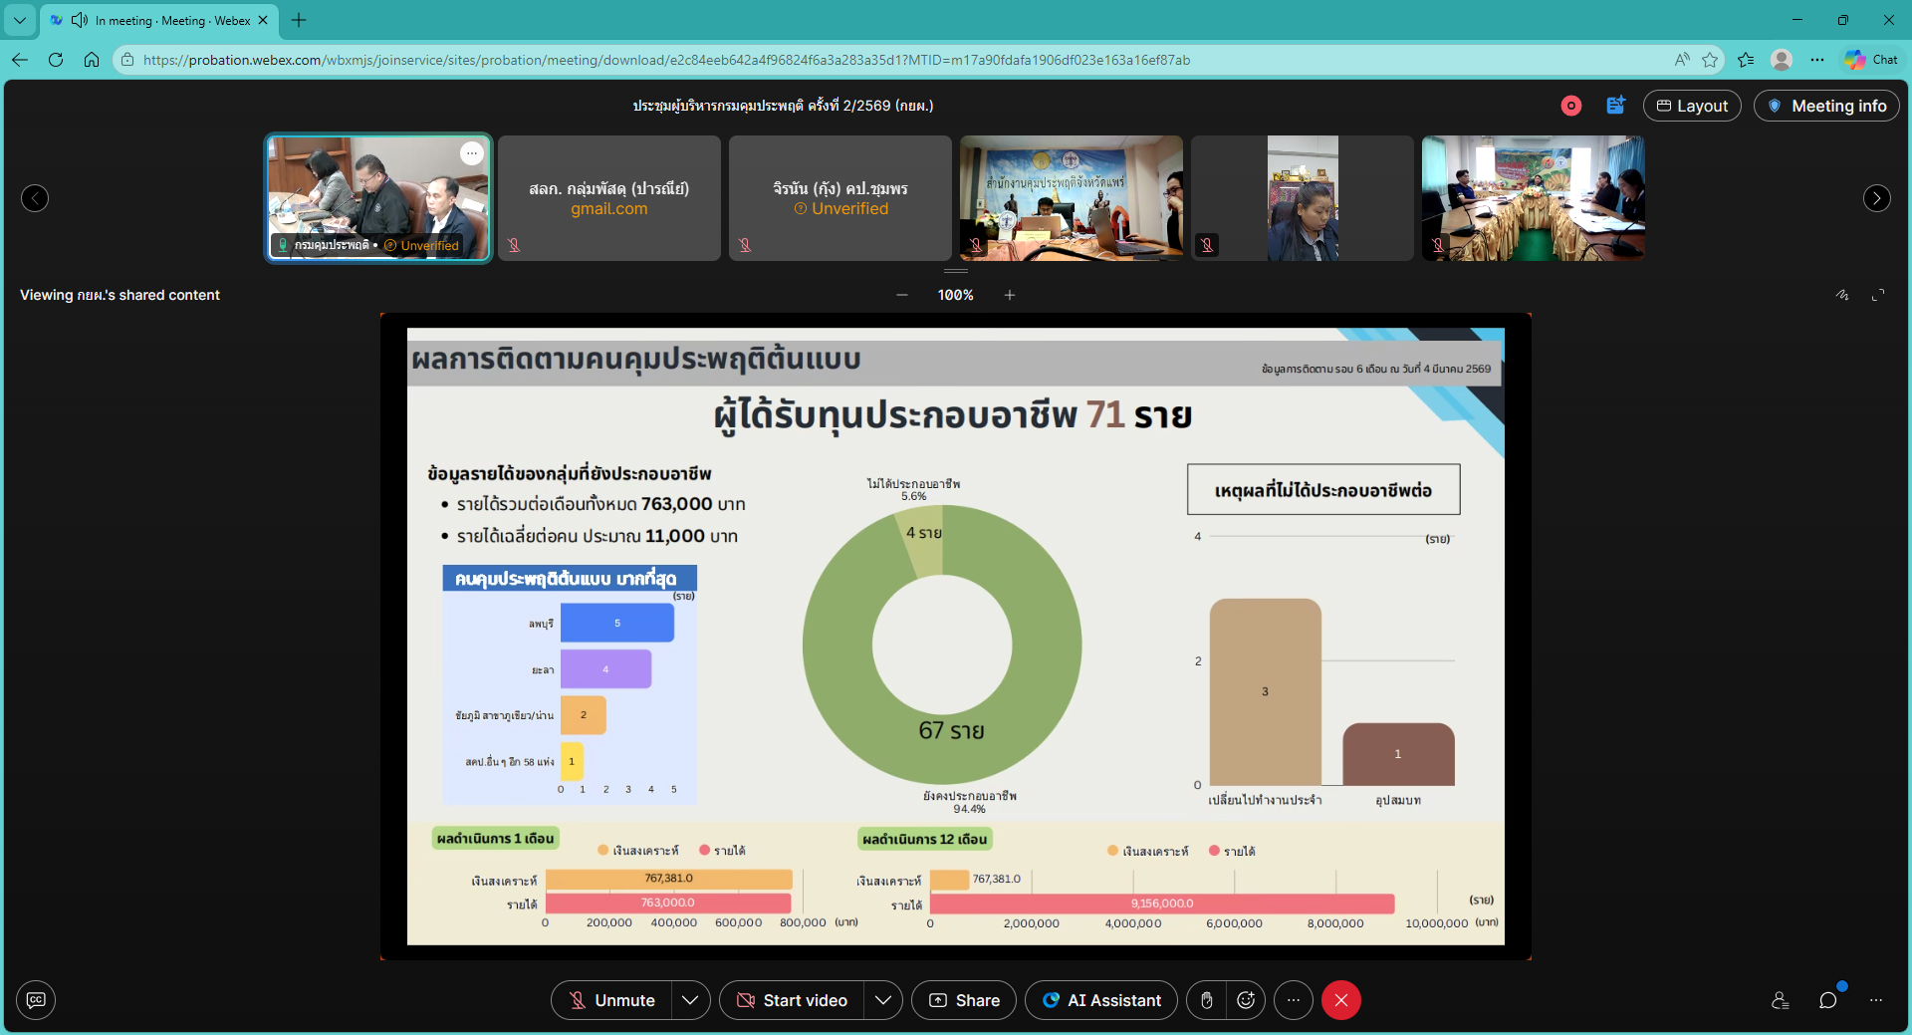
Task: Open the reactions emoji picker
Action: [1246, 1000]
